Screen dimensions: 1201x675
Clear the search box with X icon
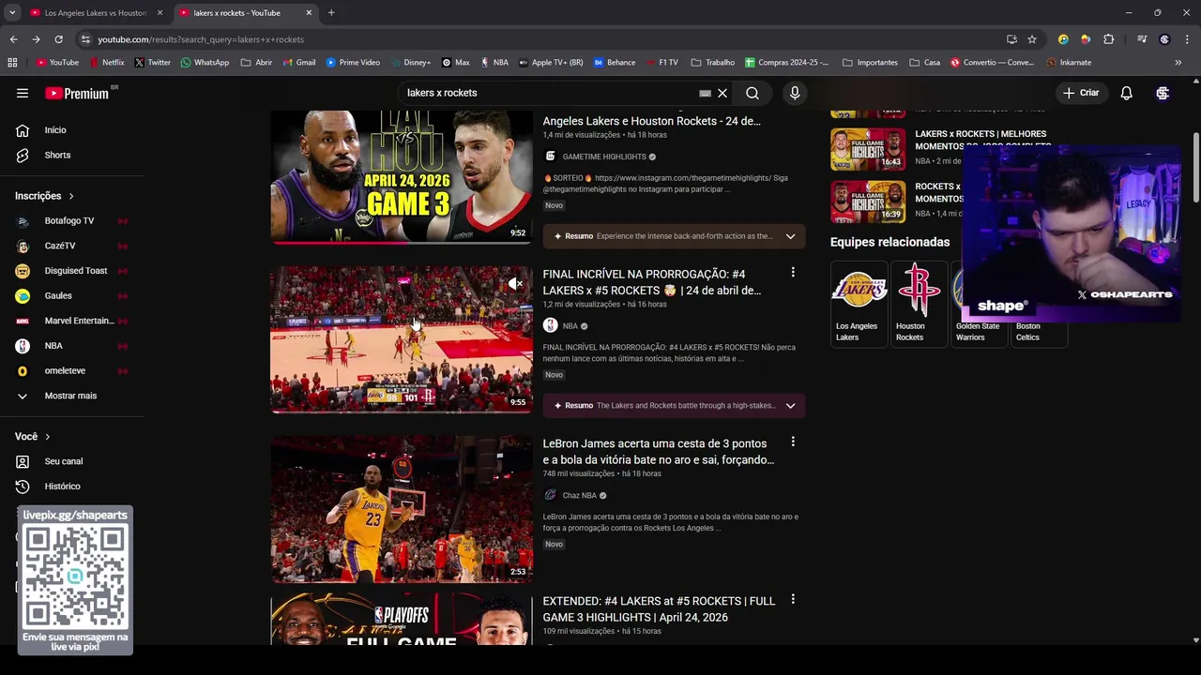tap(722, 93)
